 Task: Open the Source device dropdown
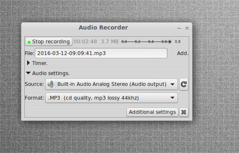(x=112, y=84)
